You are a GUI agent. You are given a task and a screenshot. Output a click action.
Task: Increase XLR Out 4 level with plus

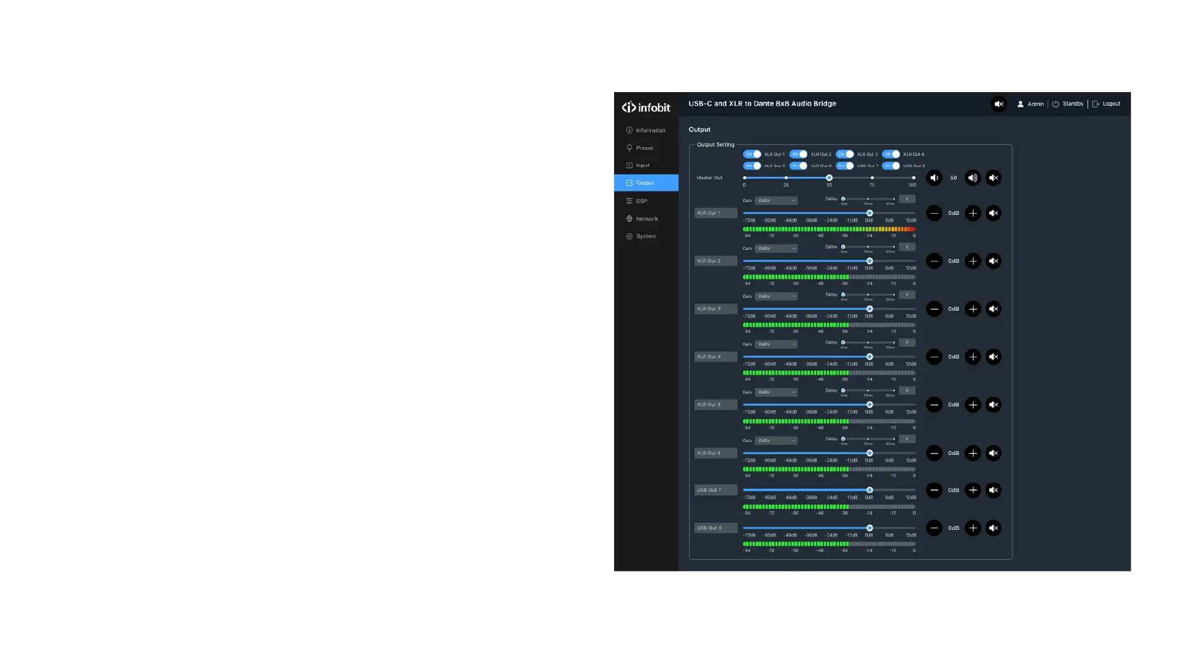point(973,357)
